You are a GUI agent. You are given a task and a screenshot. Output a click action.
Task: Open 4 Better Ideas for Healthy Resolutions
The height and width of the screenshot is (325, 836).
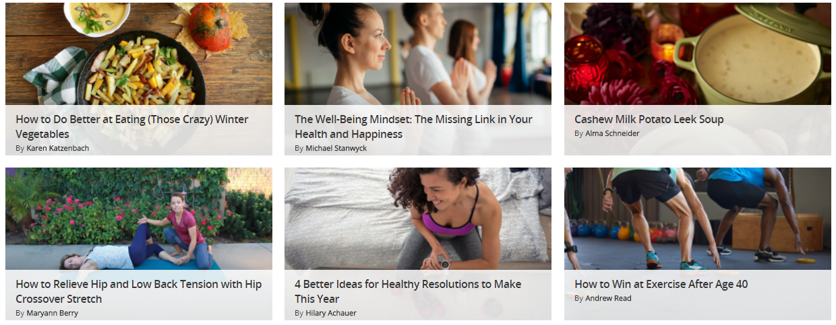(x=408, y=291)
